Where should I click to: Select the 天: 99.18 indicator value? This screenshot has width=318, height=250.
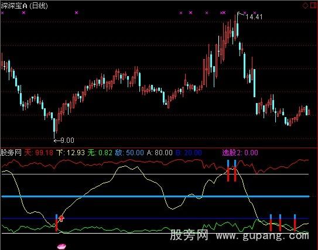click(39, 152)
